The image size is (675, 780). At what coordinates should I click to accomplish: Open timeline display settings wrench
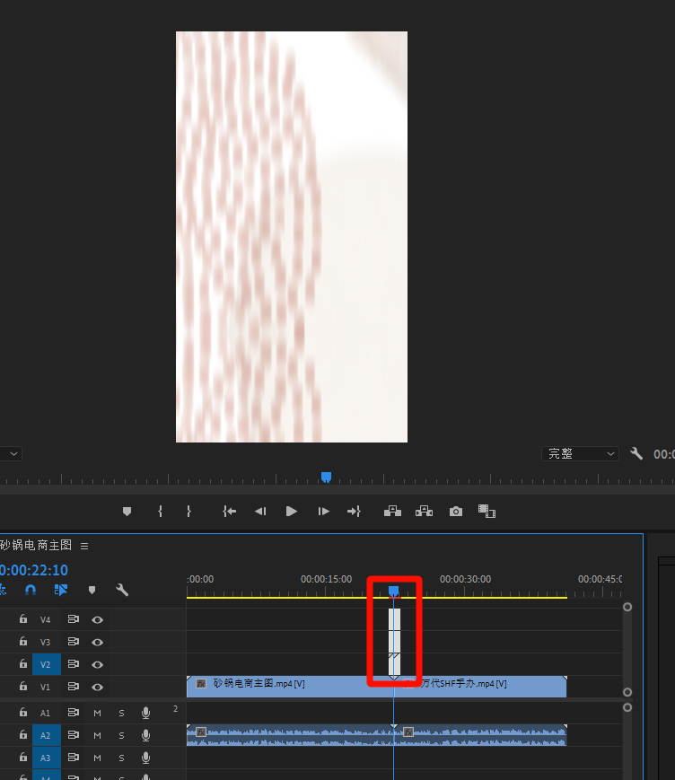pyautogui.click(x=122, y=590)
